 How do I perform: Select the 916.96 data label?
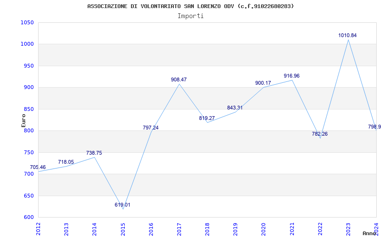[x=291, y=76]
